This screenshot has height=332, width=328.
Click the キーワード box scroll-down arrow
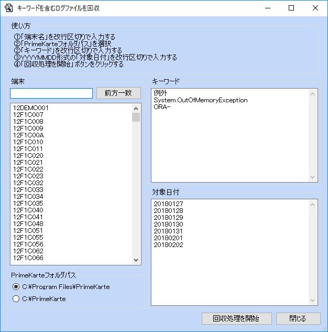(x=312, y=177)
